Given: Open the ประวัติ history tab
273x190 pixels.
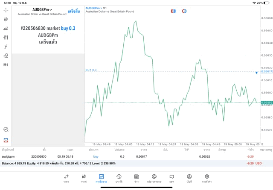Looking at the screenshot, I should pos(119,178).
